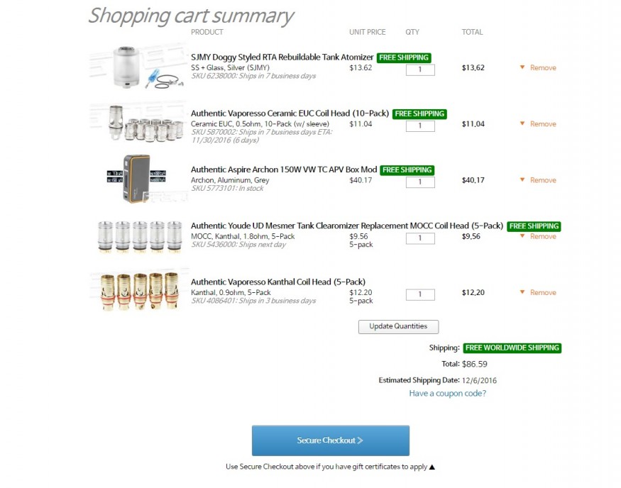Click quantity box for Ceramic EUC Coil Head
Image resolution: width=621 pixels, height=488 pixels.
[x=420, y=126]
